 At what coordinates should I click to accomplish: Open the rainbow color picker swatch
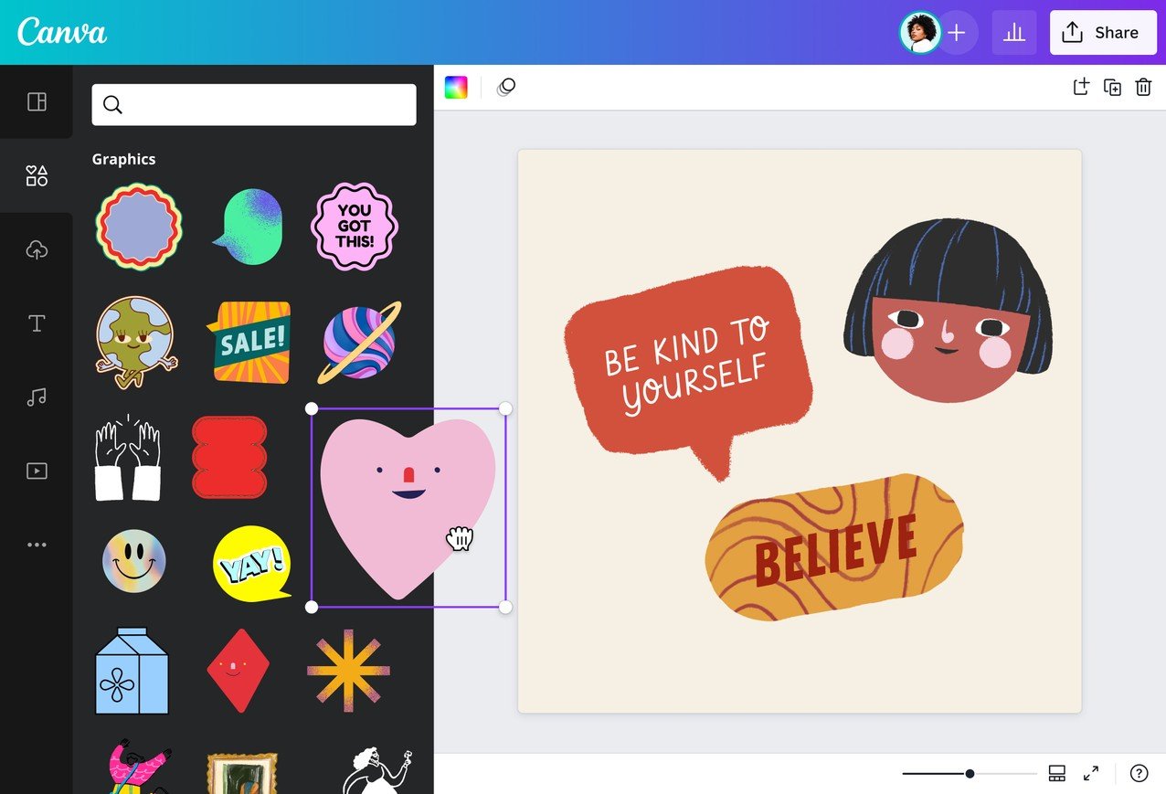click(456, 87)
